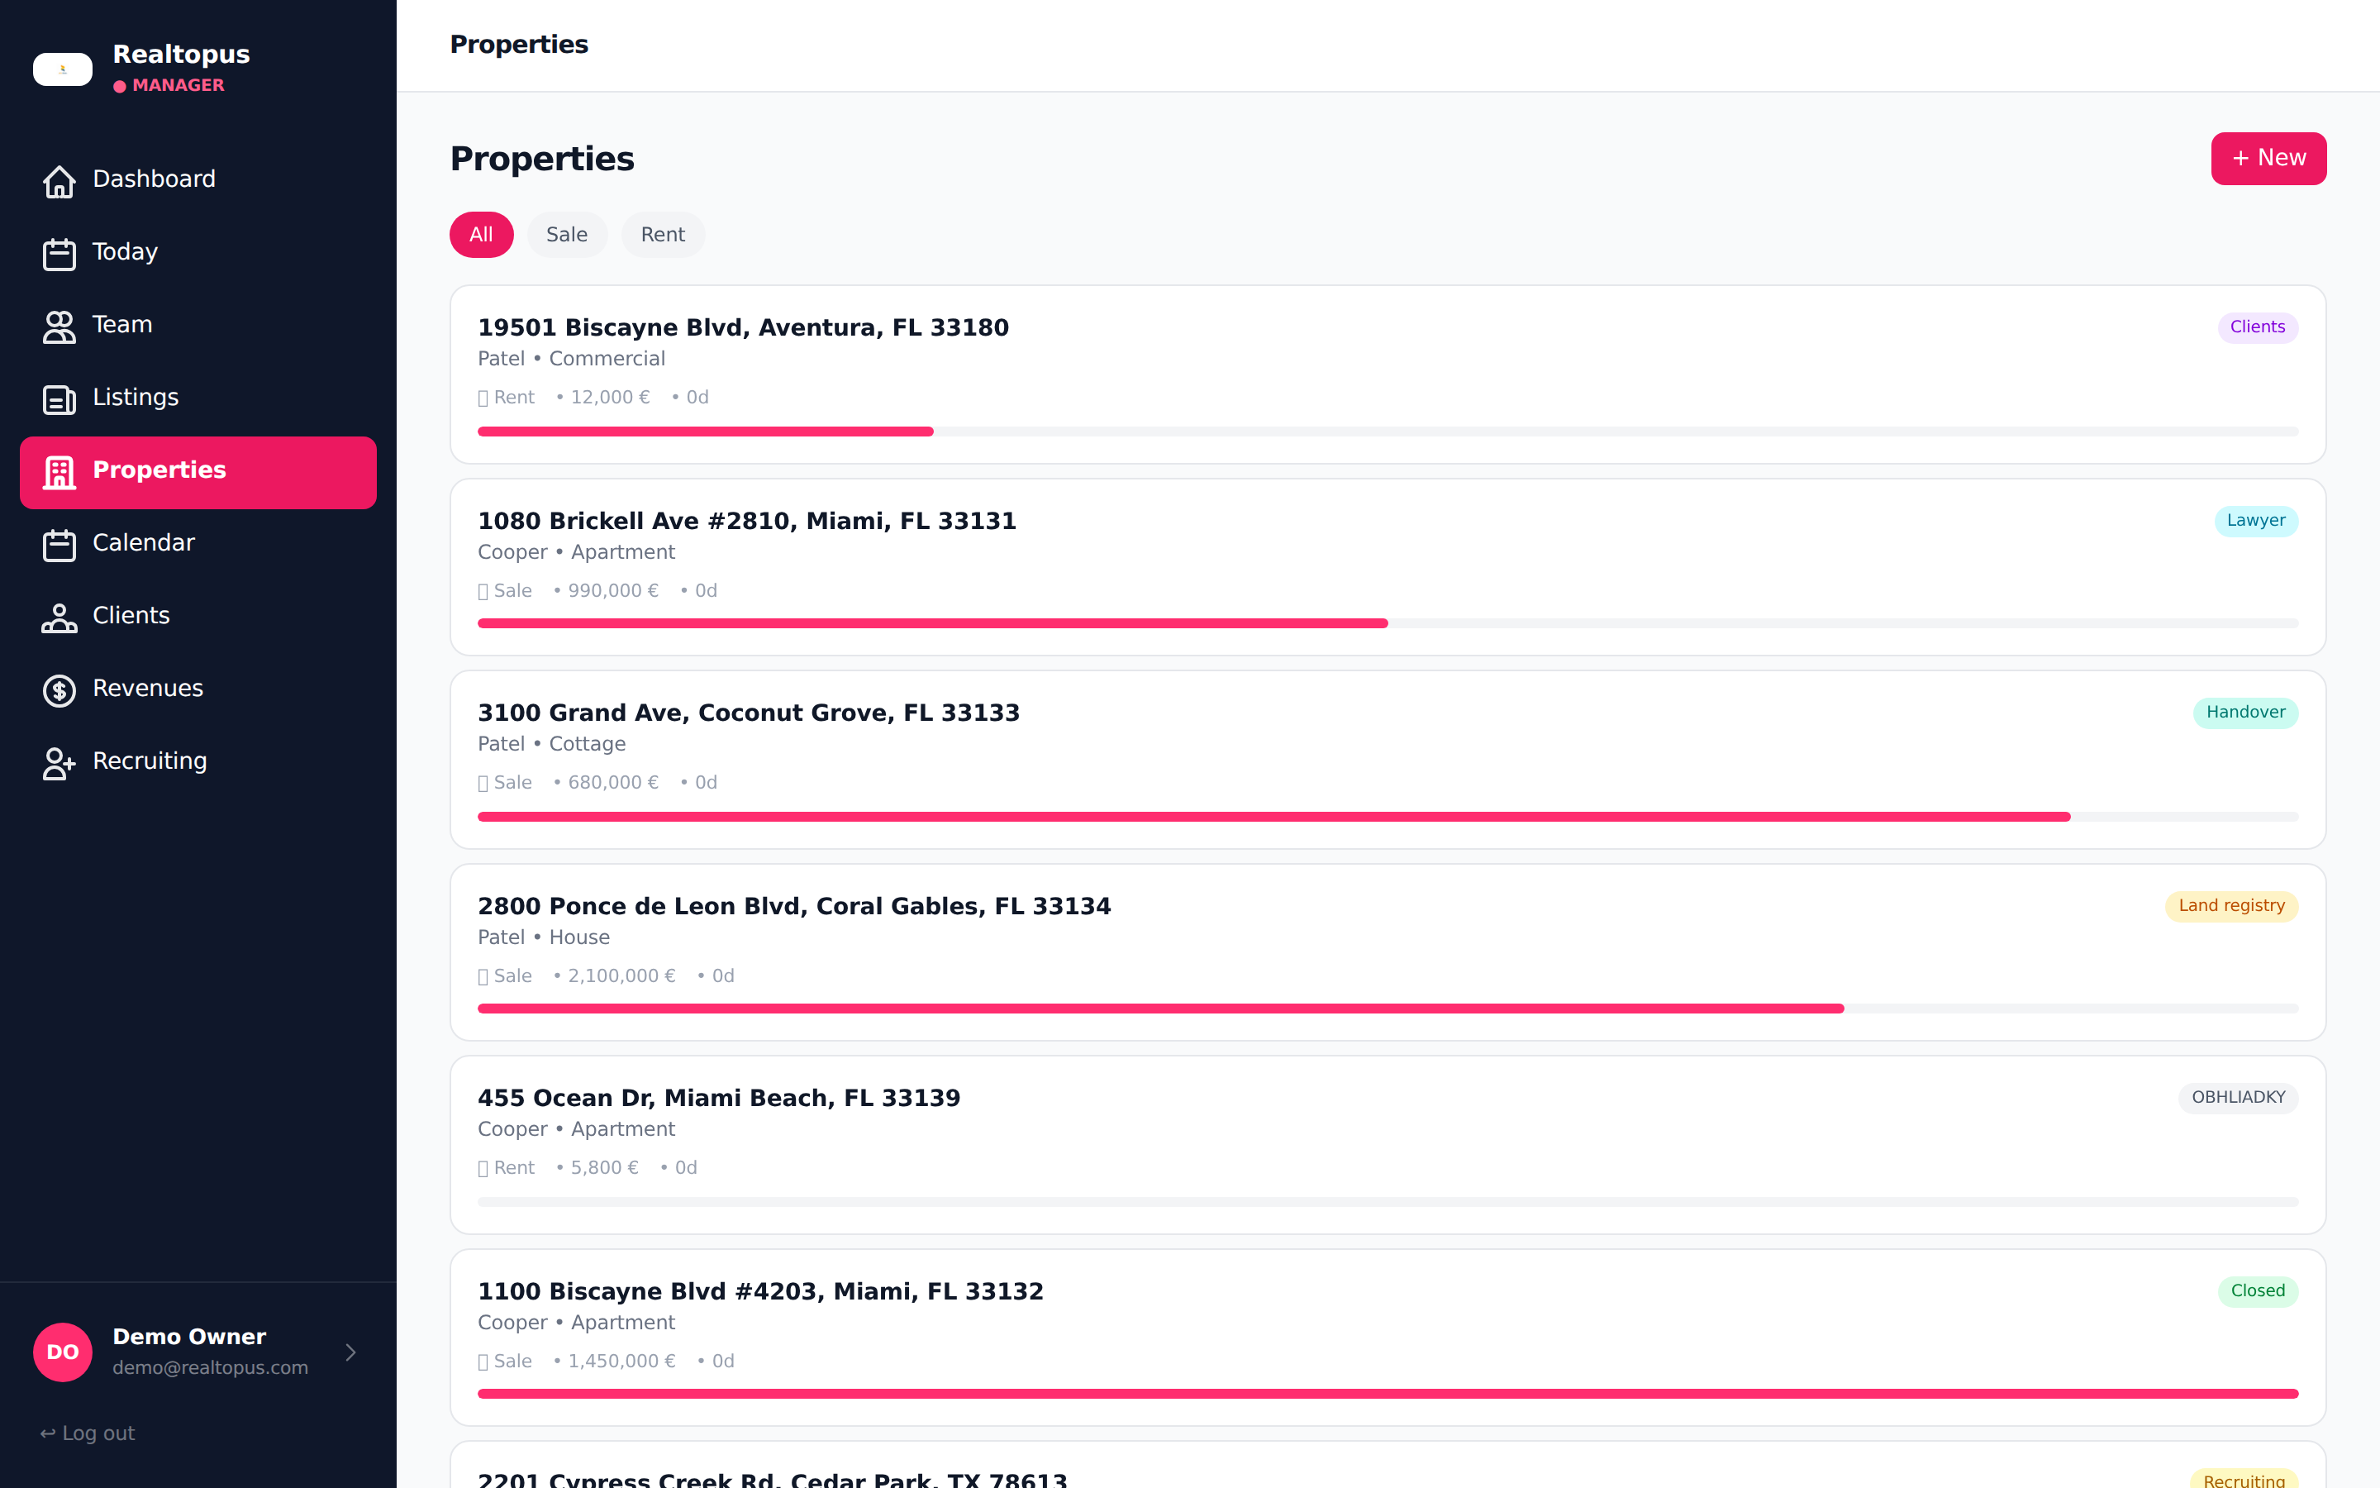Click the 990,000 € price text
Image resolution: width=2380 pixels, height=1488 pixels.
(x=612, y=590)
